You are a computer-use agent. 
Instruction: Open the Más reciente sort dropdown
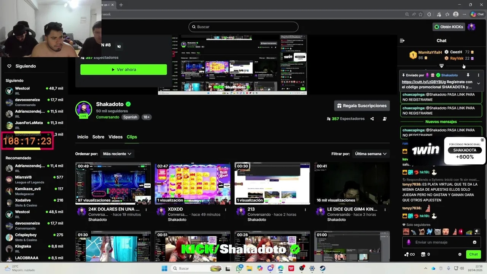click(x=117, y=154)
